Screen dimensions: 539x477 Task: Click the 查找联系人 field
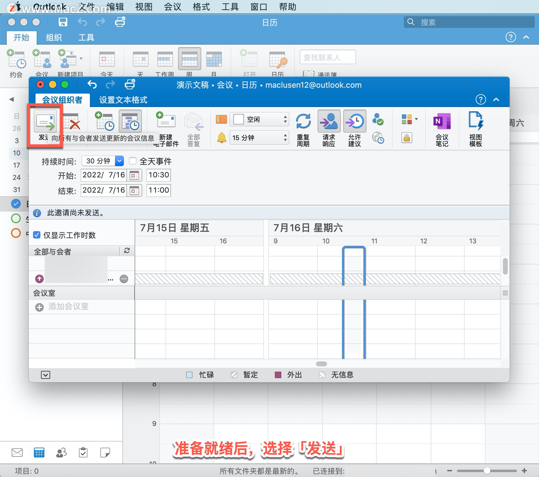(328, 57)
